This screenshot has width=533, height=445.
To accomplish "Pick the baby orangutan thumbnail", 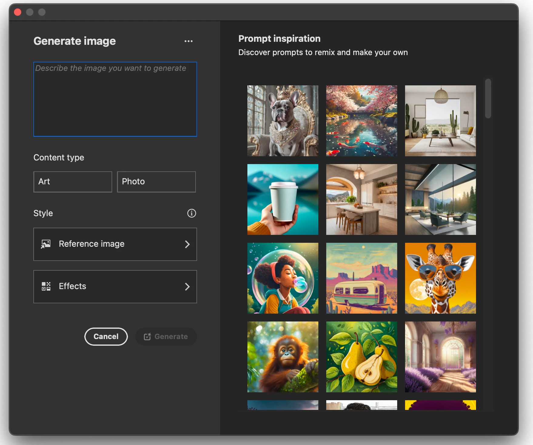I will point(283,357).
